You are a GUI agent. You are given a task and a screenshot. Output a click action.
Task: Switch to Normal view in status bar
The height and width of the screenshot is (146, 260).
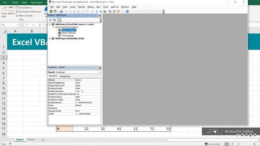227,144
